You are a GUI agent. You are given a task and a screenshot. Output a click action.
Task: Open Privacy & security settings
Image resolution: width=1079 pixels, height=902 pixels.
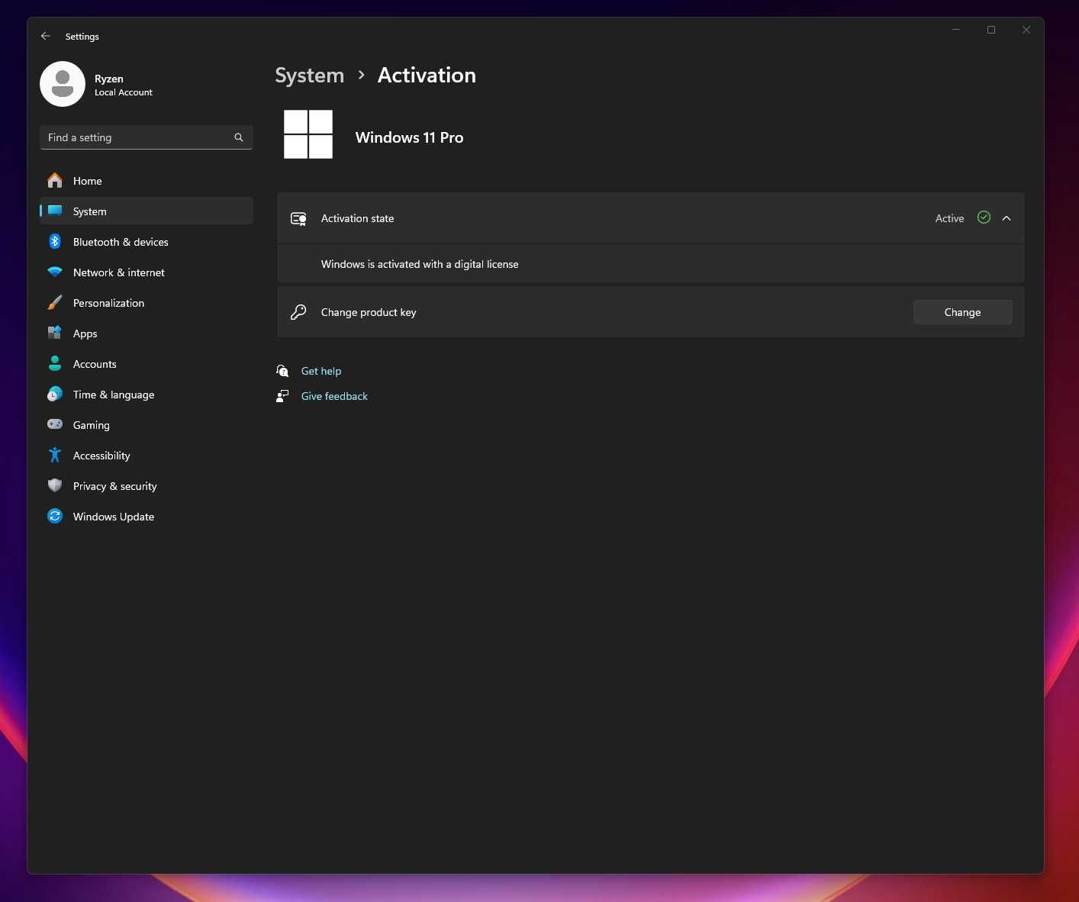click(146, 486)
